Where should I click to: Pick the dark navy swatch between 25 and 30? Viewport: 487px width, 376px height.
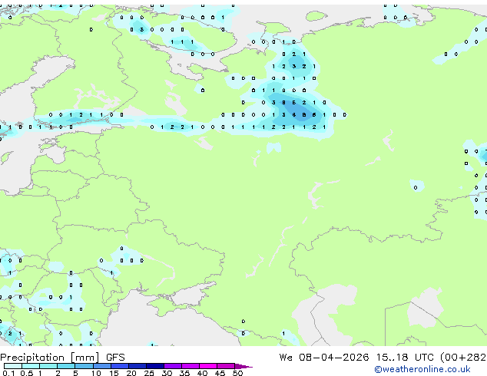click(155, 366)
